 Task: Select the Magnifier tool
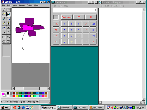(8, 19)
